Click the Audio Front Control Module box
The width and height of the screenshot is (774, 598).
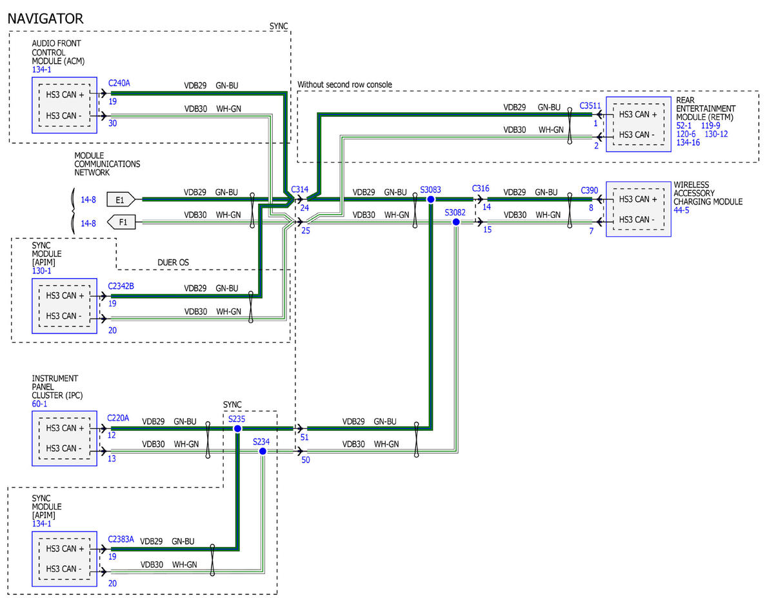(64, 105)
